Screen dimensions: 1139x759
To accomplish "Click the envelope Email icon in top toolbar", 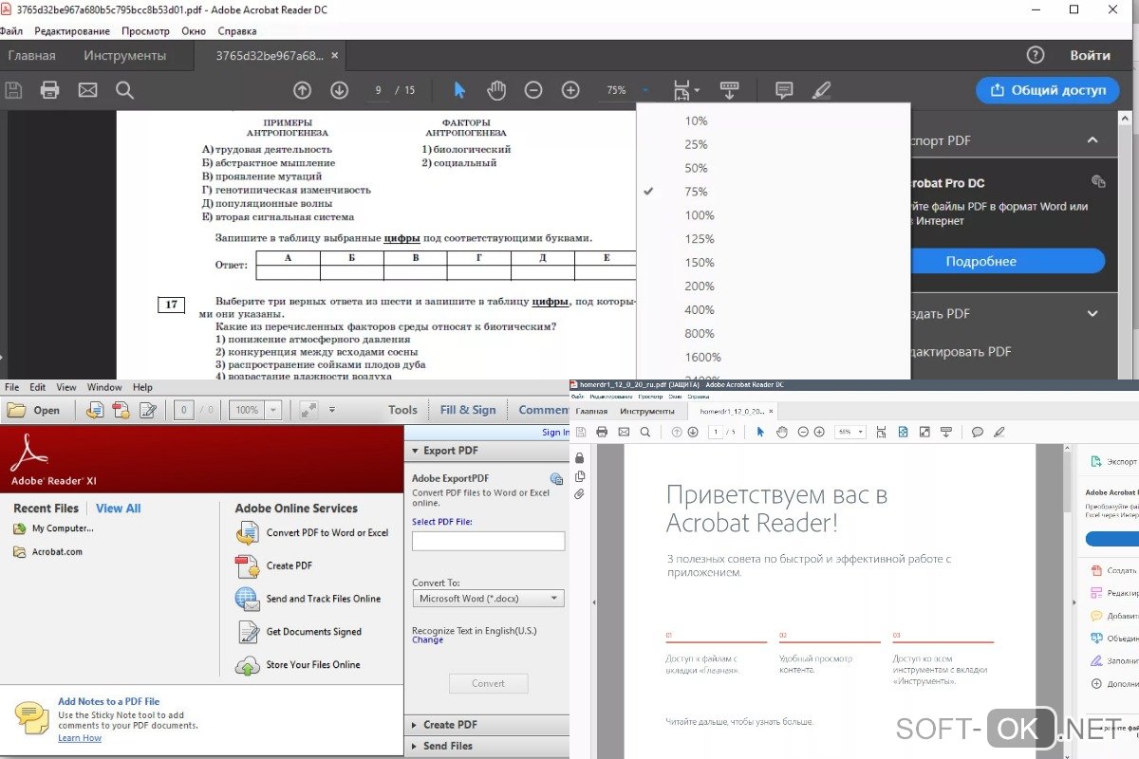I will [87, 90].
